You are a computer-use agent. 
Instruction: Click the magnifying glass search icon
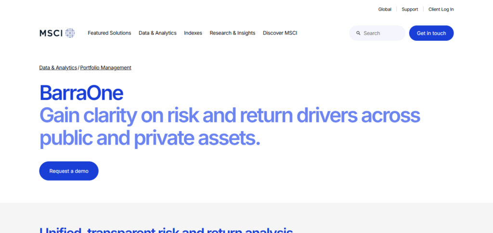click(358, 33)
